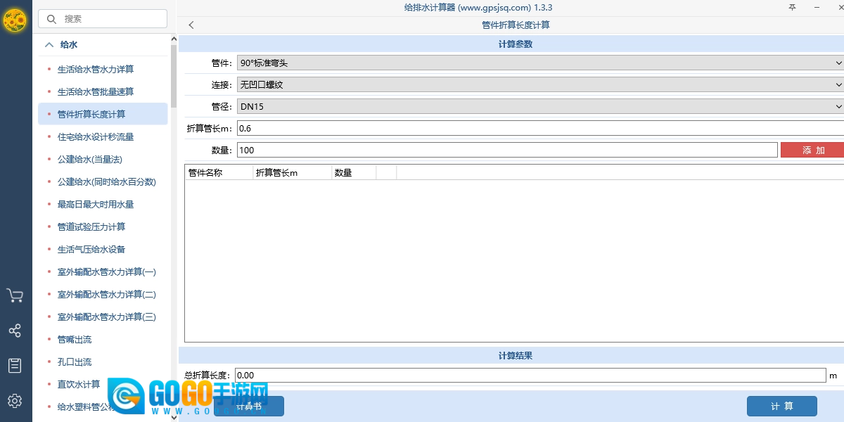The image size is (844, 422).
Task: Click the 计算 button
Action: tap(781, 407)
